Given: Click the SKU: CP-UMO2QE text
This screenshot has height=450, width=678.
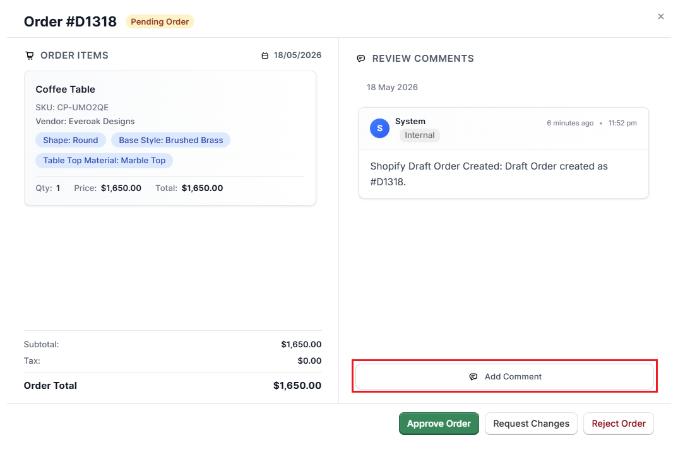Looking at the screenshot, I should [x=72, y=107].
